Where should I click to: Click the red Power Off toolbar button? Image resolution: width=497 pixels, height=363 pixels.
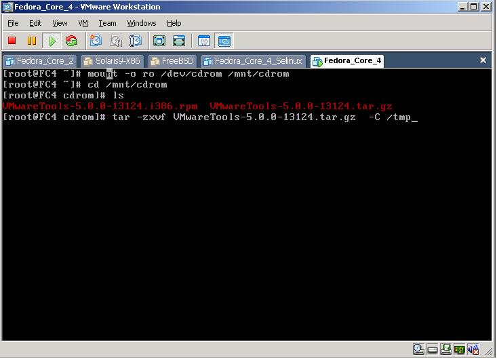12,41
